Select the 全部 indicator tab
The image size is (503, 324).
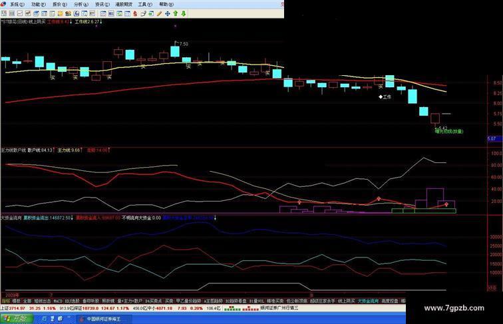pyautogui.click(x=27, y=301)
